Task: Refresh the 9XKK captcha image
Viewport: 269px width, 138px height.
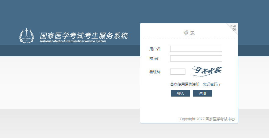Action: tap(207, 71)
